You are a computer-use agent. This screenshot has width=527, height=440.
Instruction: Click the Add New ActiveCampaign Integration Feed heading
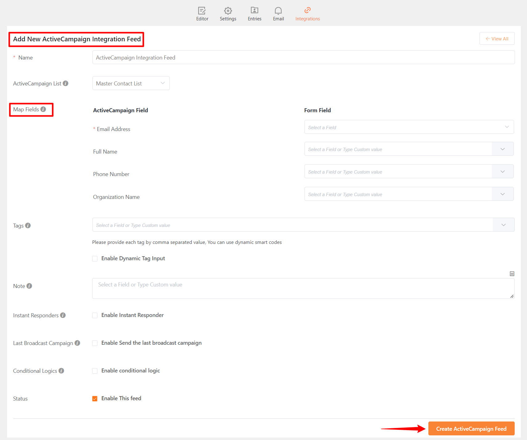pyautogui.click(x=77, y=39)
